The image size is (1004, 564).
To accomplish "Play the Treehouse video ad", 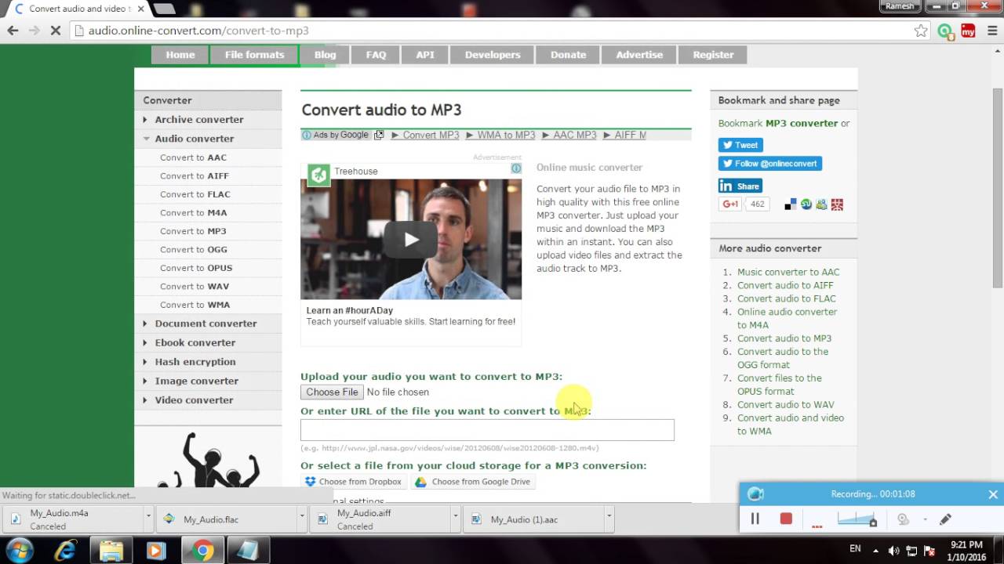I will tap(411, 240).
